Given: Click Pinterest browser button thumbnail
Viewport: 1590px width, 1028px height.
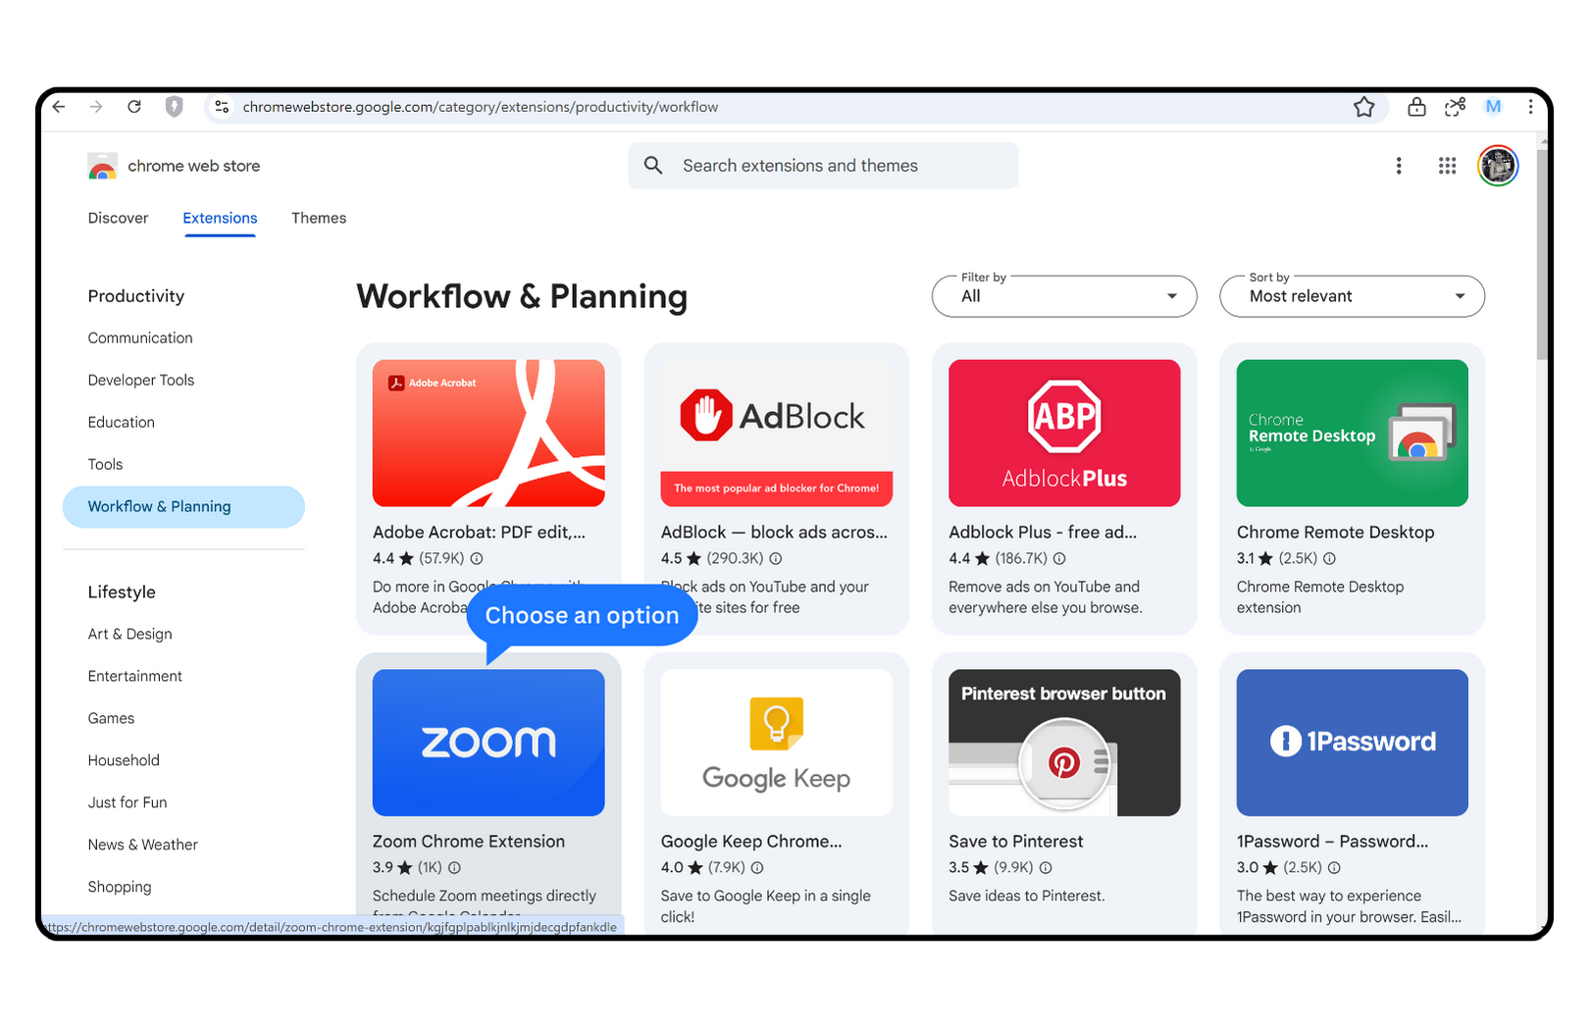Looking at the screenshot, I should [1064, 743].
